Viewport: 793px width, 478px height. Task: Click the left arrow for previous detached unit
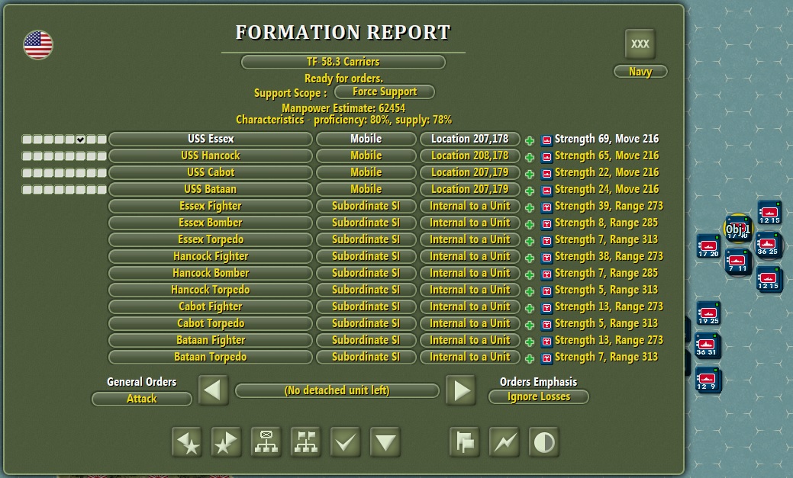(213, 390)
